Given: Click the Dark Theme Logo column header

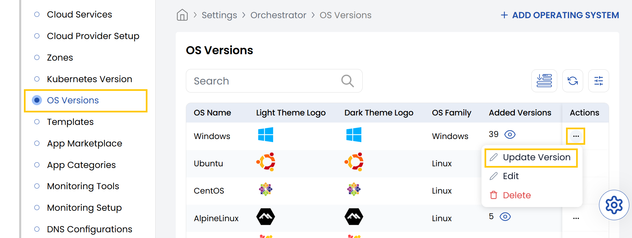Looking at the screenshot, I should 379,113.
